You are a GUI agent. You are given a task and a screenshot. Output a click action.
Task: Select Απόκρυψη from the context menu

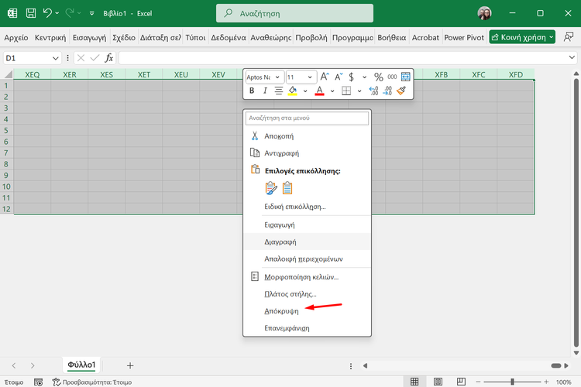pos(280,310)
